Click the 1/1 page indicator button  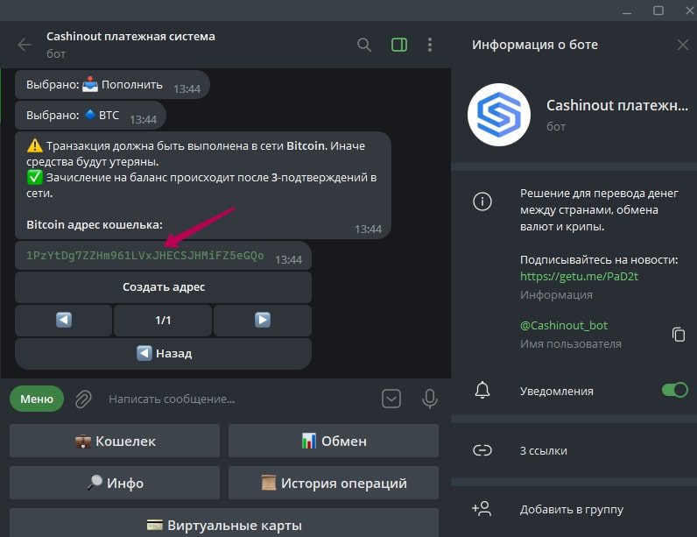click(163, 320)
